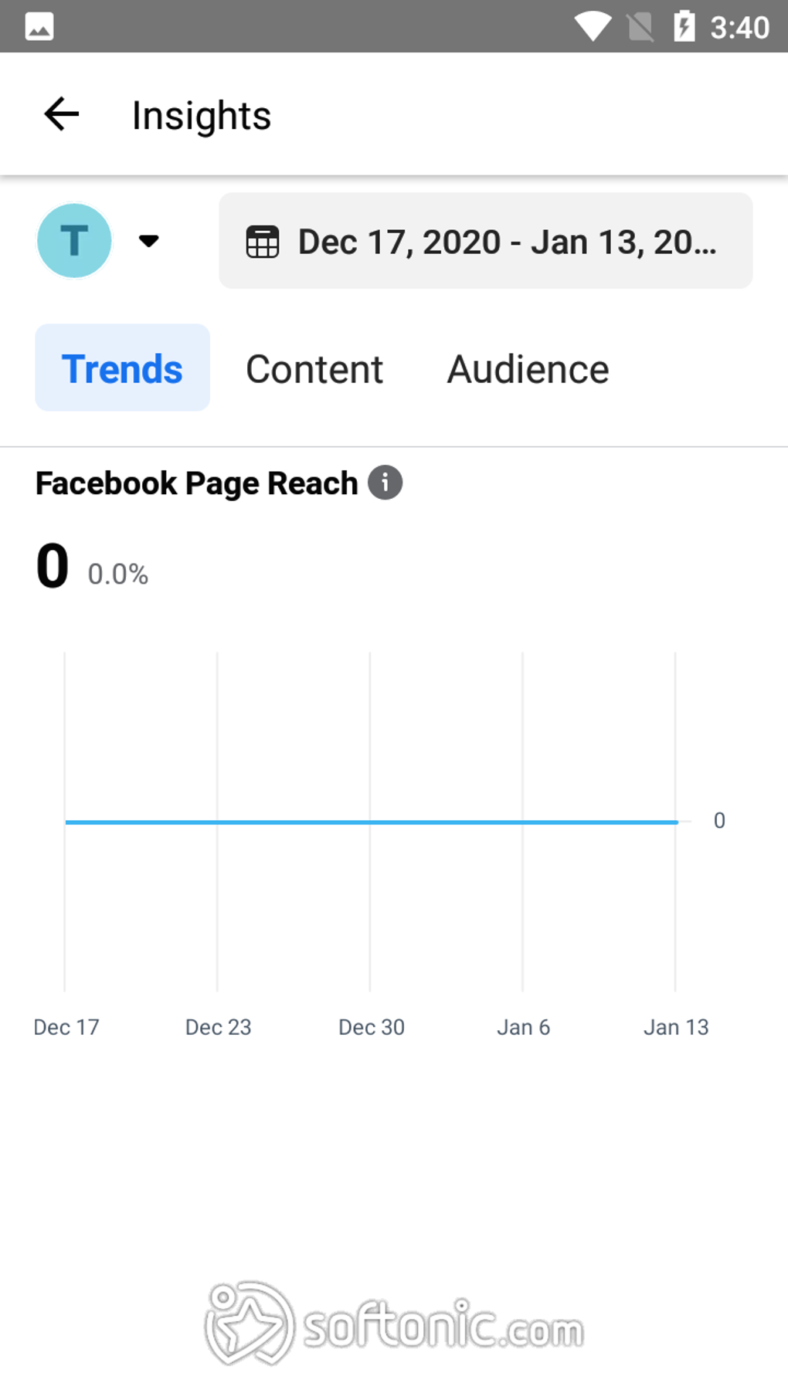Tap the battery charging icon
788x1400 pixels.
tap(684, 27)
